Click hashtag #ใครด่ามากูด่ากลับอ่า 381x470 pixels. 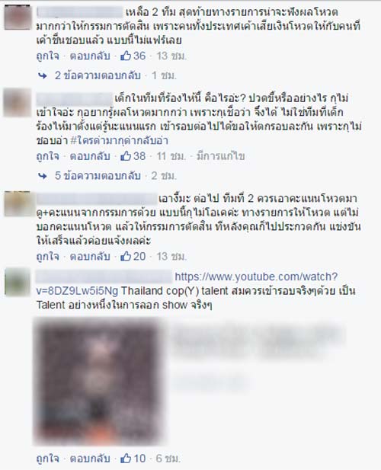(x=119, y=140)
